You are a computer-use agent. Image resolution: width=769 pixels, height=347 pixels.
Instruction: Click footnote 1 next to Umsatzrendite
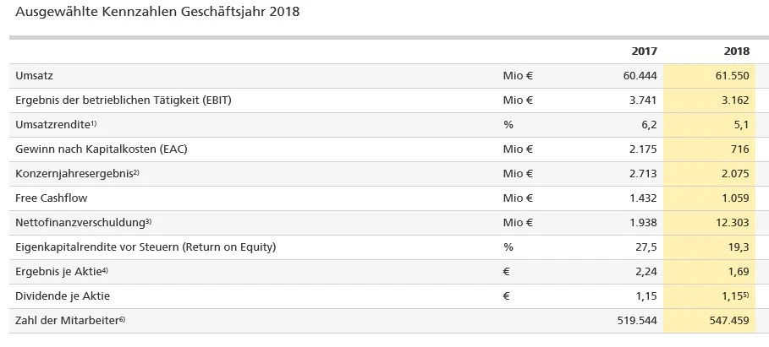[x=94, y=123]
